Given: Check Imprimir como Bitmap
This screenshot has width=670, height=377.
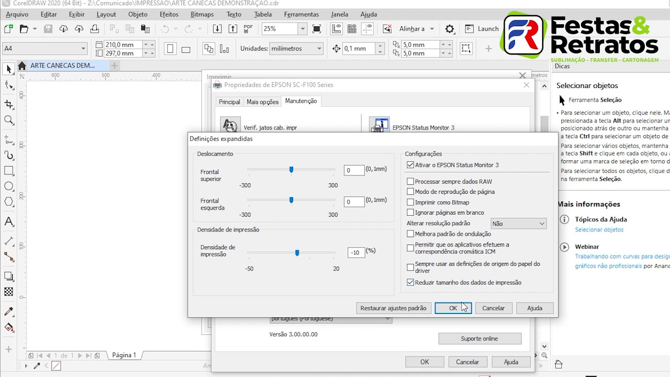Looking at the screenshot, I should pos(410,202).
